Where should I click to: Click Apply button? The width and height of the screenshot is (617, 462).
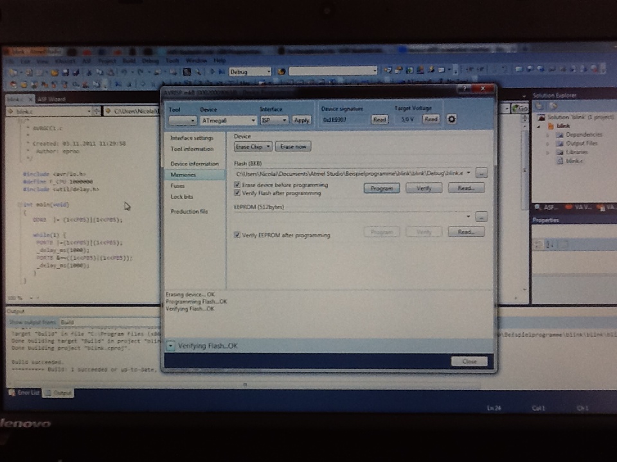pyautogui.click(x=301, y=120)
